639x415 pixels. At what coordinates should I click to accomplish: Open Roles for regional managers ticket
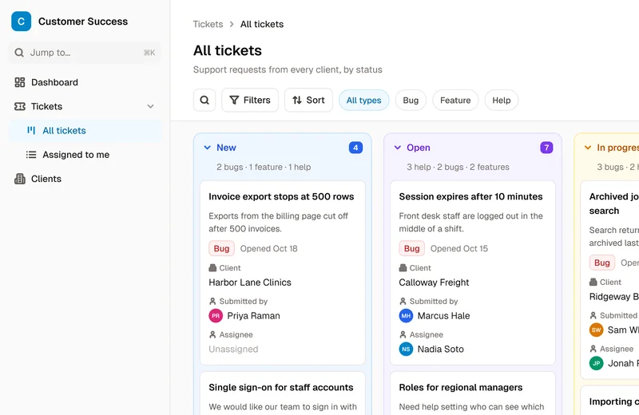(461, 387)
